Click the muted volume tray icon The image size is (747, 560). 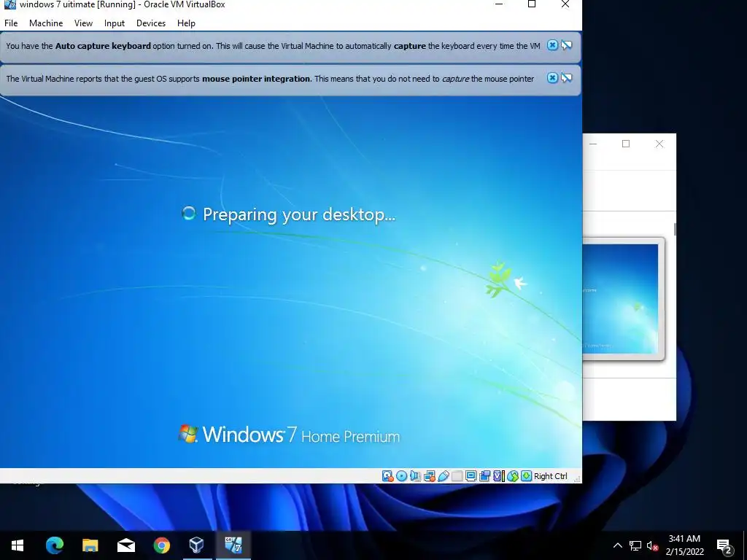click(x=652, y=545)
